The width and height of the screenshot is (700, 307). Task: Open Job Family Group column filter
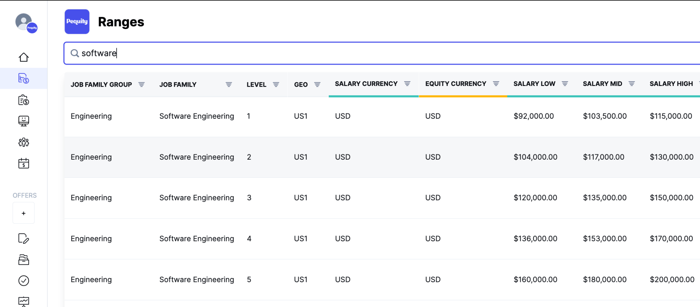[142, 85]
